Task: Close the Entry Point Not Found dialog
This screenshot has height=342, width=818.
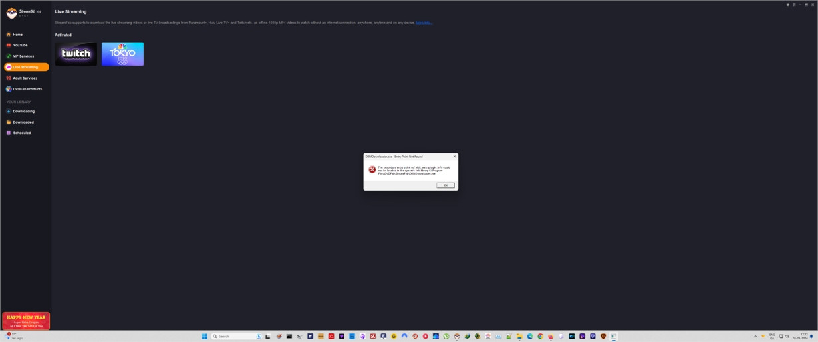Action: 454,157
